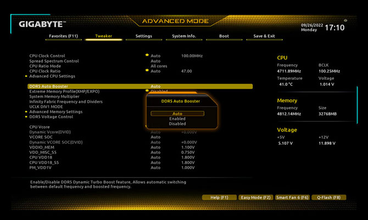This screenshot has width=368, height=220.
Task: Expand Advanced Memory Settings submenu
Action: pos(56,112)
